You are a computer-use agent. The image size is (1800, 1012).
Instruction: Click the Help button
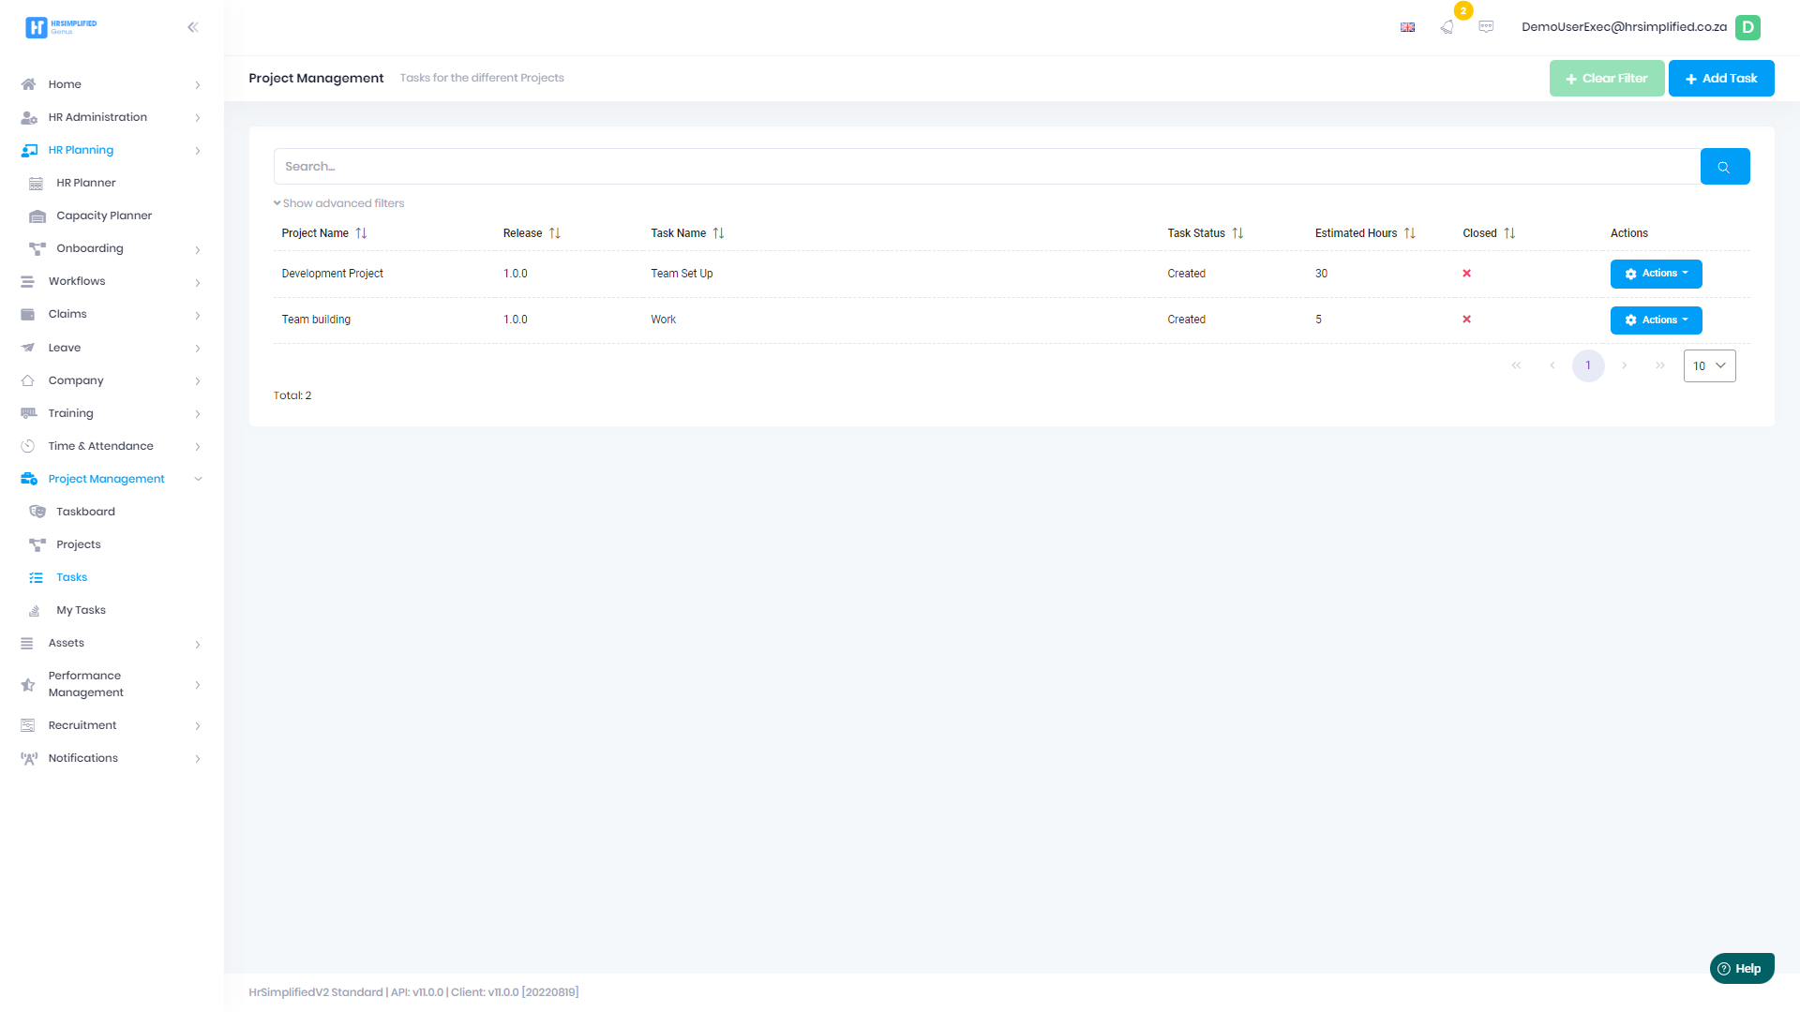tap(1741, 969)
